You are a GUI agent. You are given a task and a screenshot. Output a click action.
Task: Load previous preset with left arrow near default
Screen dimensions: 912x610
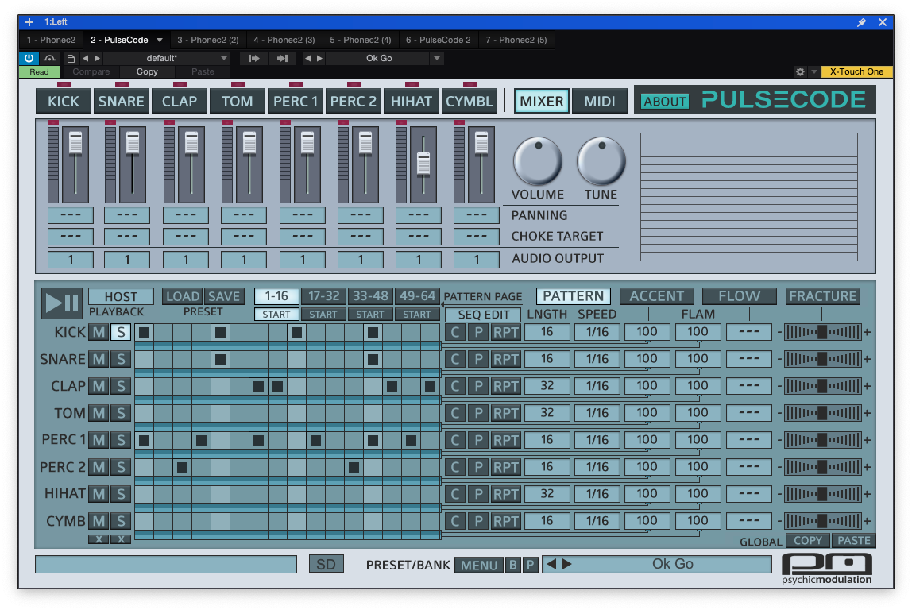[x=86, y=58]
